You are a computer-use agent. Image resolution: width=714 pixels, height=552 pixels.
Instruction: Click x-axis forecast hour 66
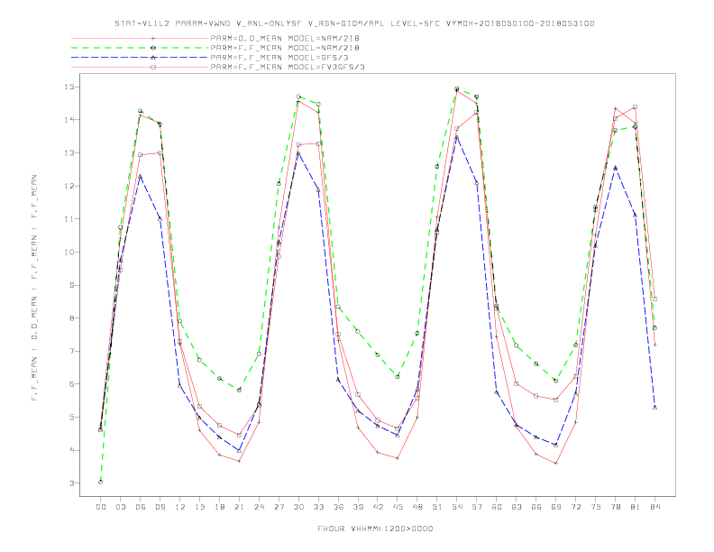[x=536, y=507]
